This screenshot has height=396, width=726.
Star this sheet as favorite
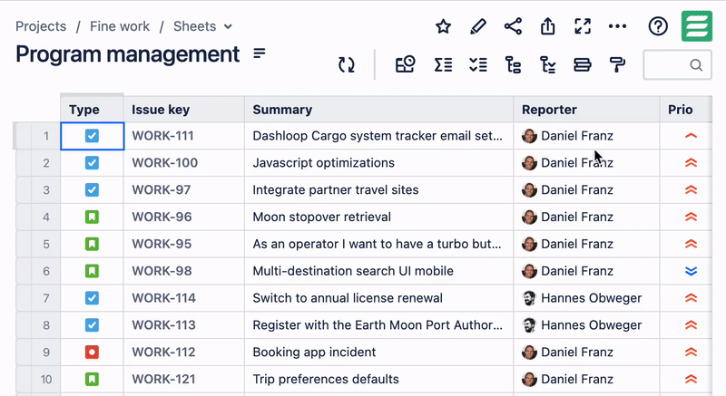coord(443,26)
